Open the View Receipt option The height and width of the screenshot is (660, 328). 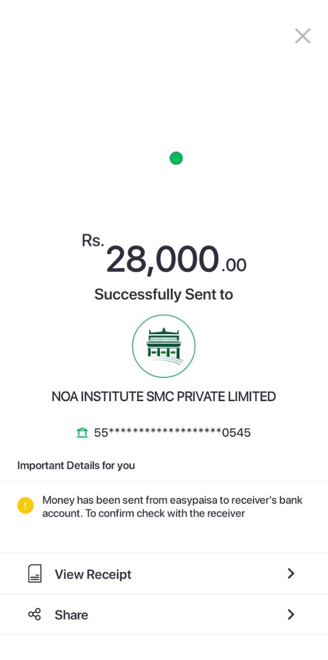pos(93,574)
